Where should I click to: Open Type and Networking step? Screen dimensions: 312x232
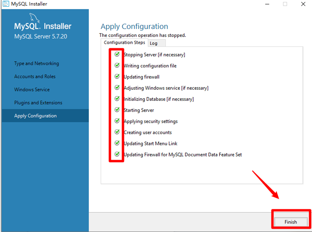(x=37, y=64)
